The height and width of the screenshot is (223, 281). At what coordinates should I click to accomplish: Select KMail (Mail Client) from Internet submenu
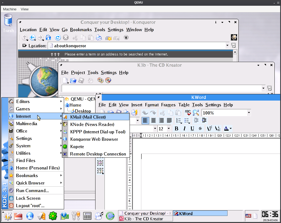(x=88, y=117)
